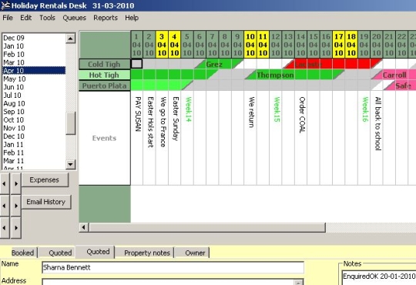Screen dimensions: 416x285
Task: Select Nov 10 in the month list
Action: (34, 128)
